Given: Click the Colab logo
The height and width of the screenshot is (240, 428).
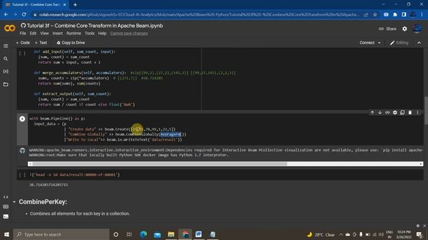Looking at the screenshot, I should (x=9, y=28).
